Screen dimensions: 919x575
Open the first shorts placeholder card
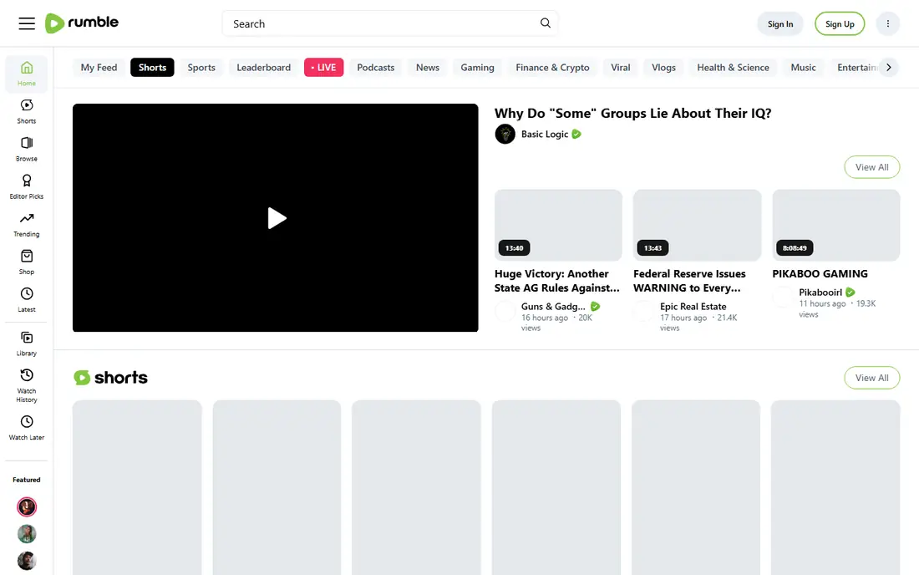tap(137, 488)
